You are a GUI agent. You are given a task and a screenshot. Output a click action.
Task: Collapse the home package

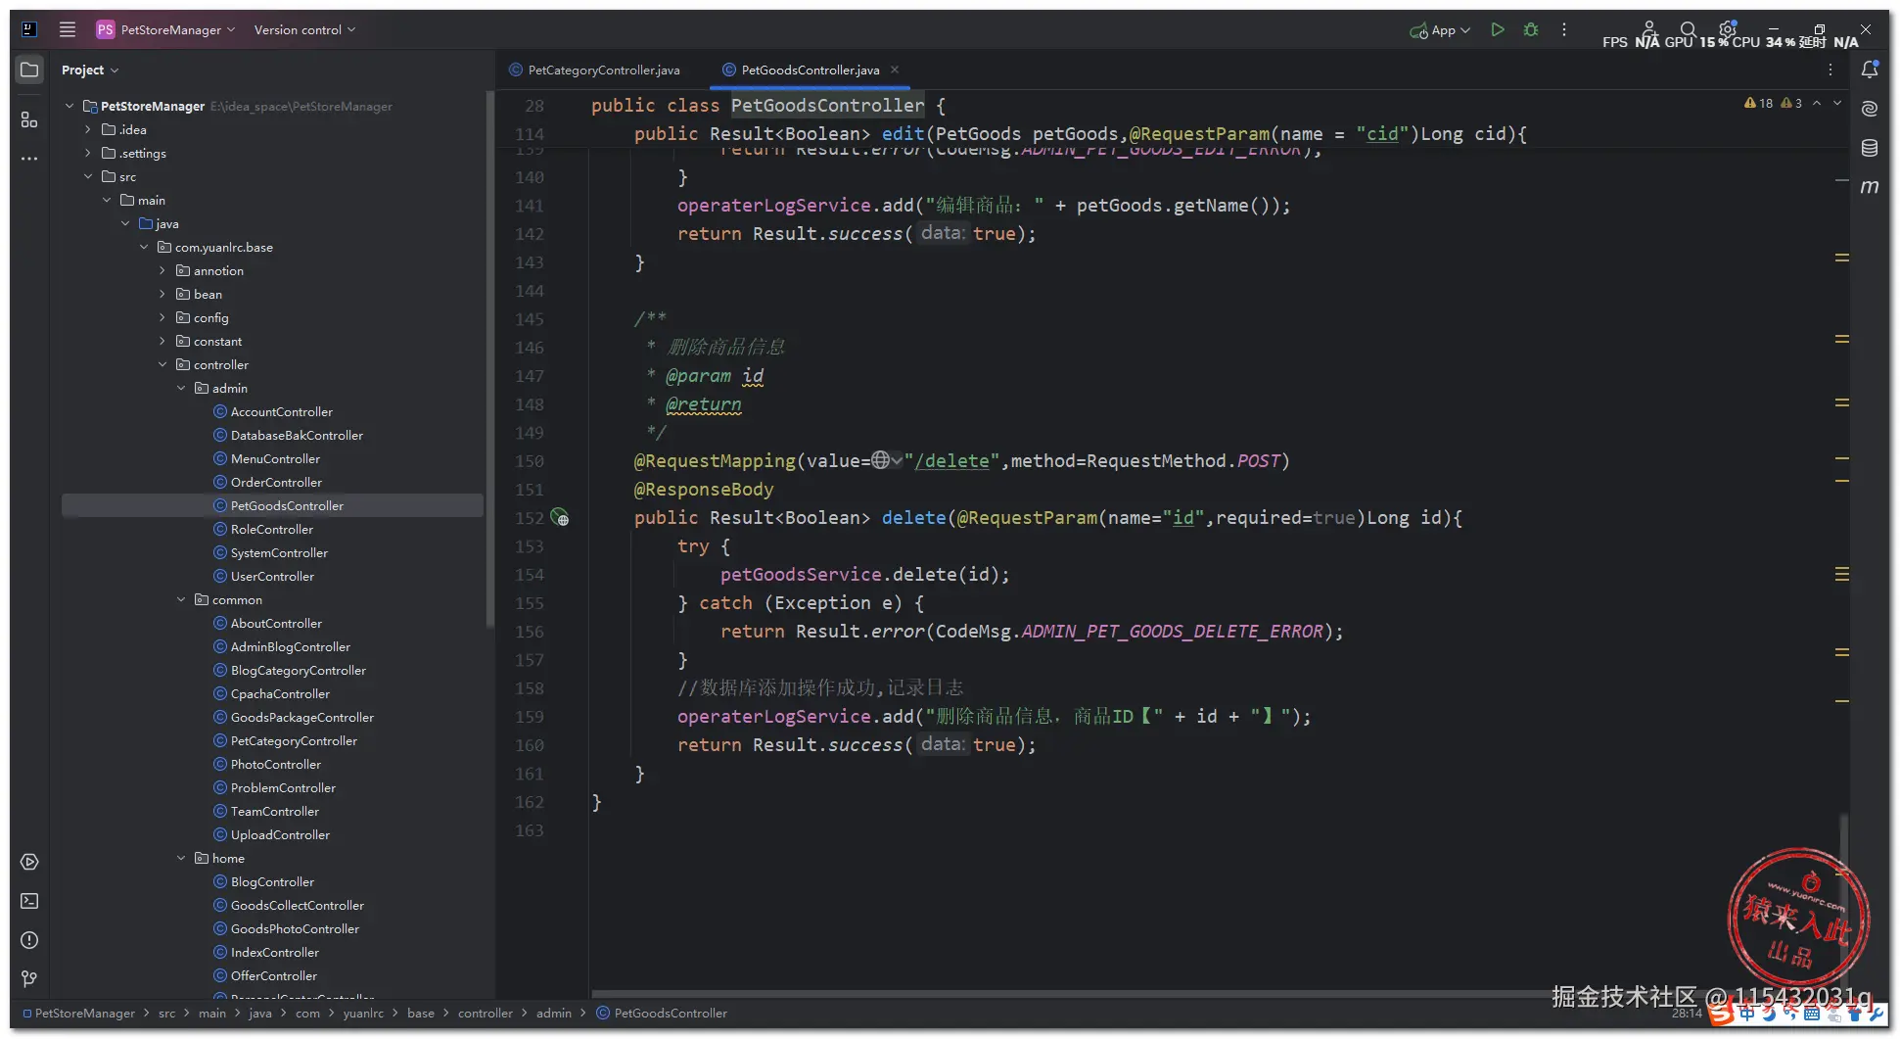point(181,858)
